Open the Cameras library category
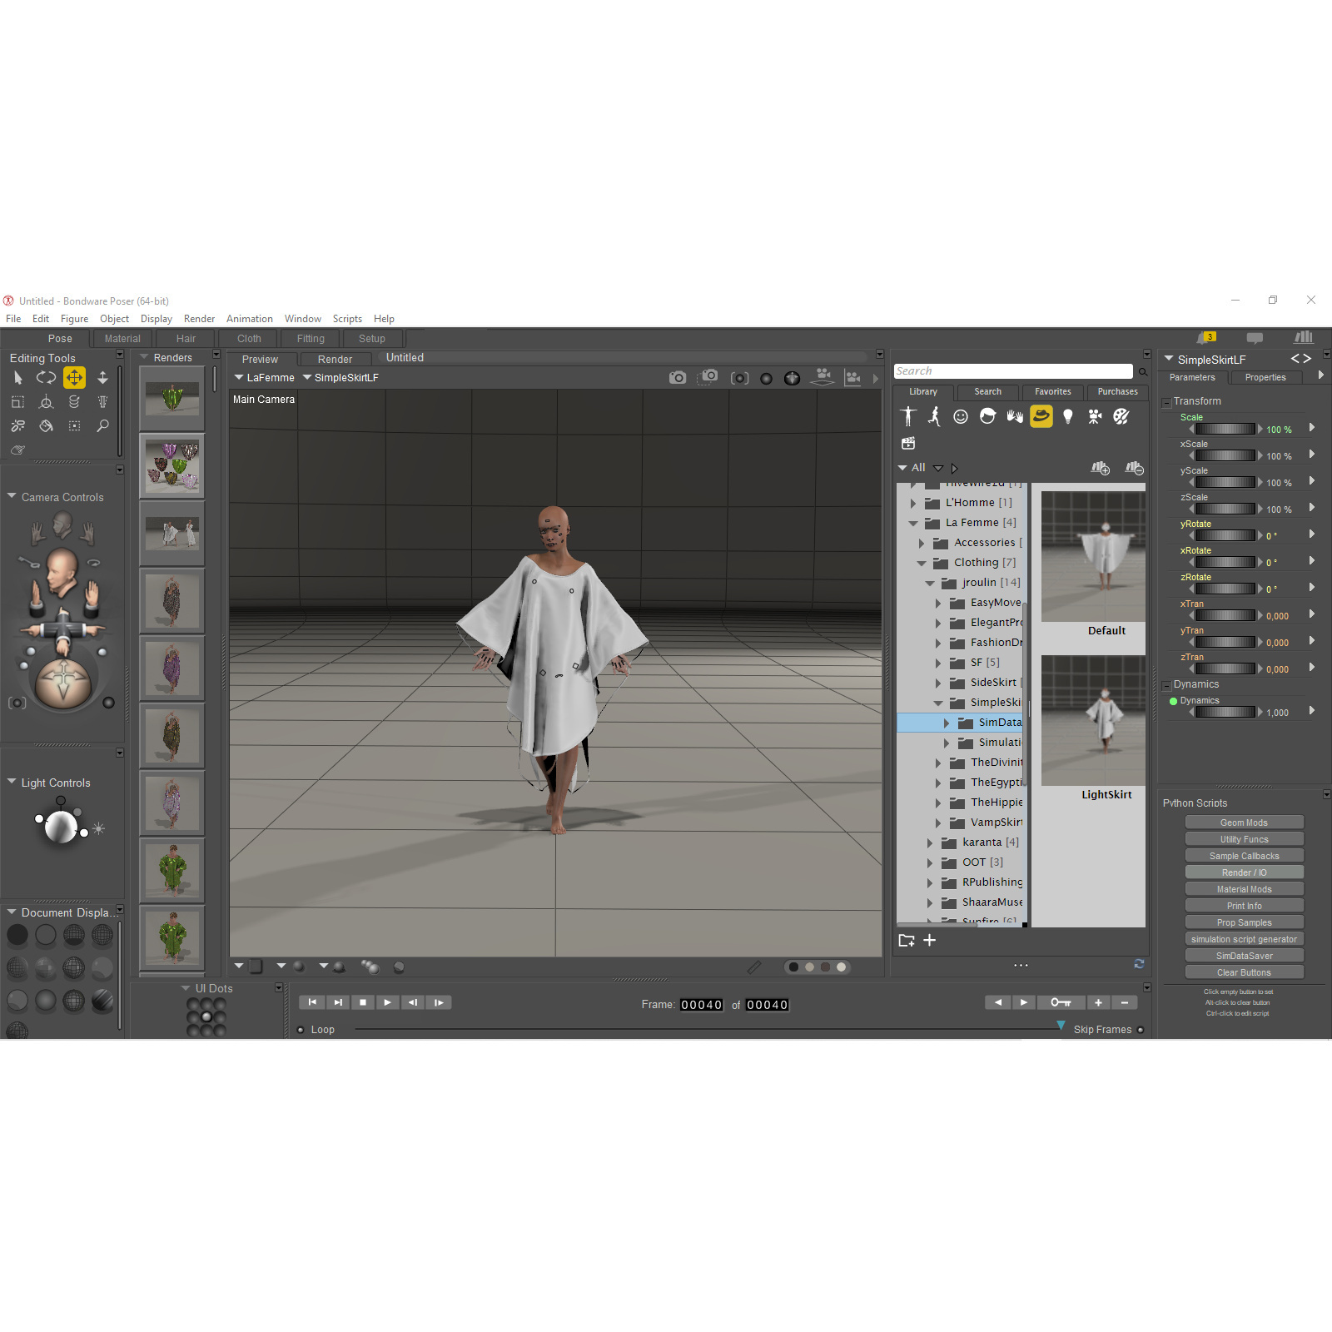 (1095, 416)
